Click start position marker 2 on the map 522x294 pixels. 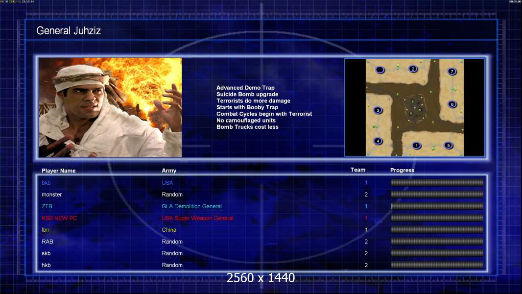(413, 69)
